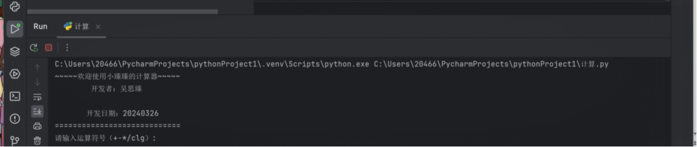Open more run toolbar options
Screen dimensions: 697x147
tap(67, 48)
